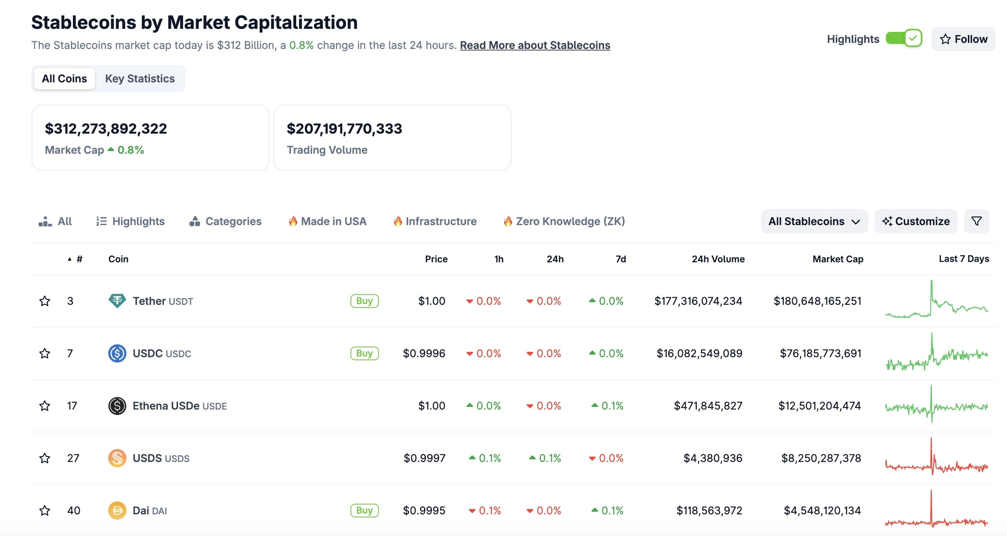
Task: Sort table by Market Cap header
Action: (x=837, y=259)
